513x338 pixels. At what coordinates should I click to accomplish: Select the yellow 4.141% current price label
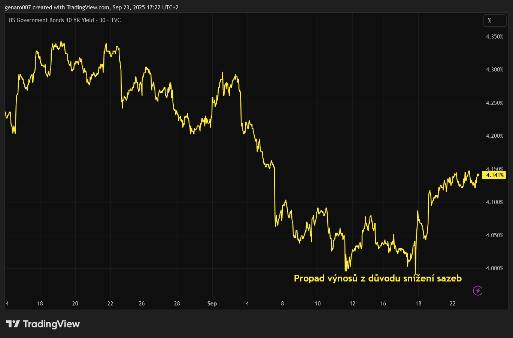click(494, 175)
